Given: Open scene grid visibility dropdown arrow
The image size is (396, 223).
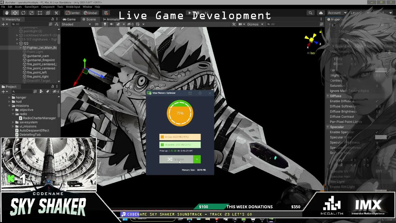Looking at the screenshot, I should pyautogui.click(x=143, y=24).
